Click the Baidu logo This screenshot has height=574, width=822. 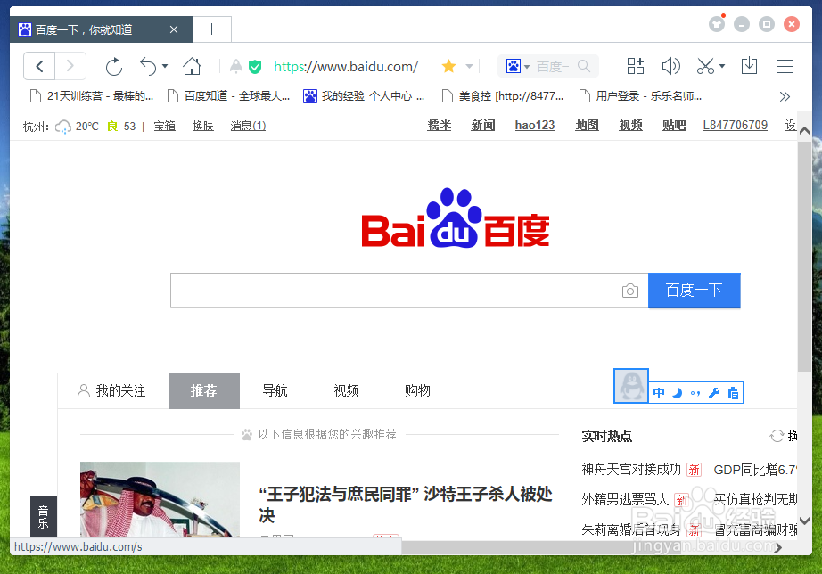coord(456,217)
